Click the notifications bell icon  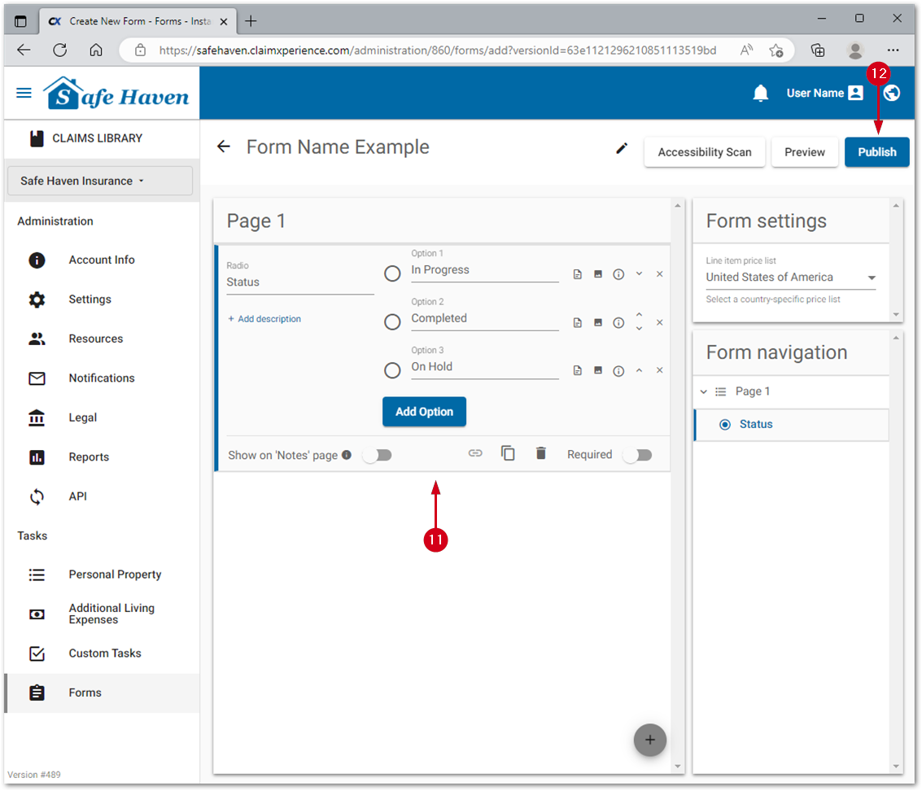pos(761,94)
